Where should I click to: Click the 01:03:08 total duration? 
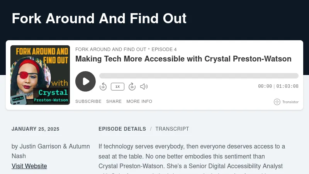[x=287, y=87]
